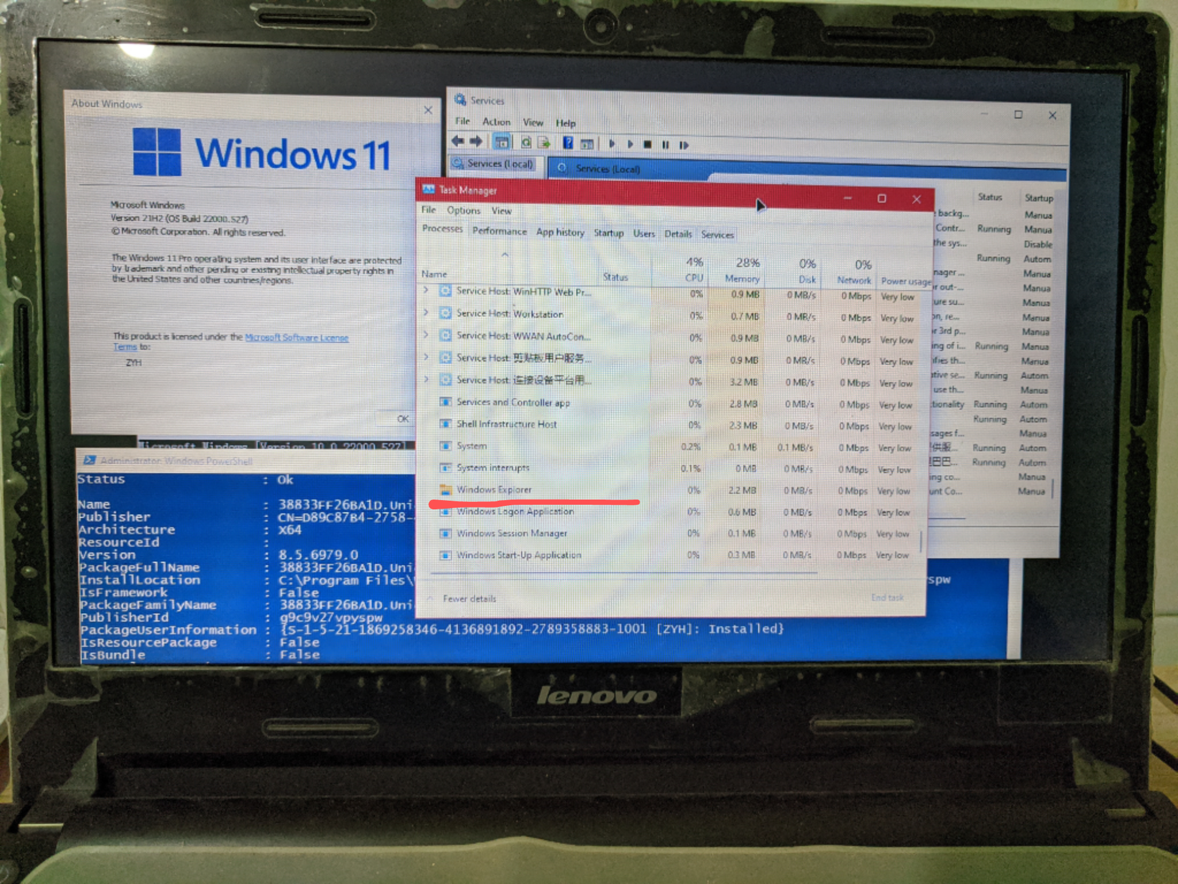The width and height of the screenshot is (1178, 884).
Task: Click the End task button
Action: 888,597
